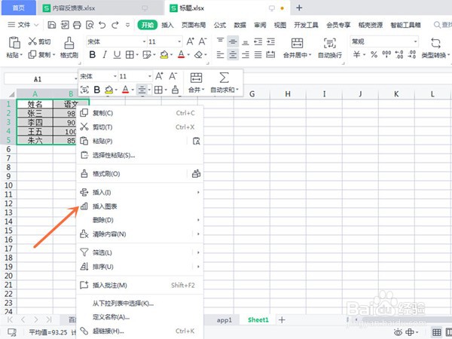Toggle Wrap Text (自动换行)
The height and width of the screenshot is (339, 452).
click(x=330, y=48)
